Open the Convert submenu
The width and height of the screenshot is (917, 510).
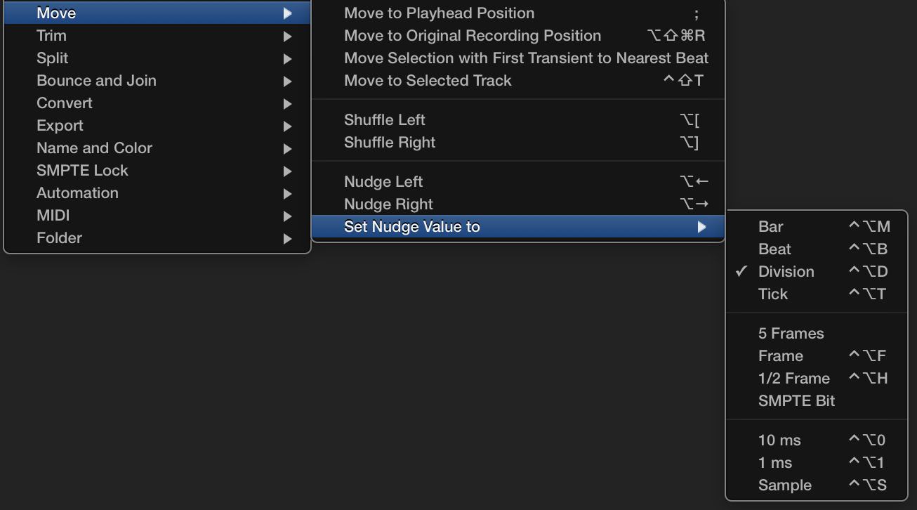click(x=64, y=103)
